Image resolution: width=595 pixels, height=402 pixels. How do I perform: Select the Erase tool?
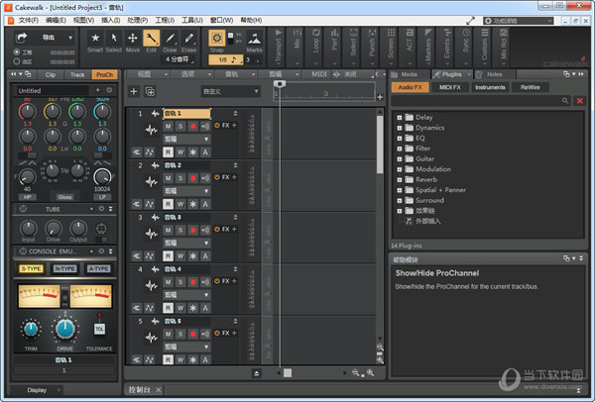188,38
